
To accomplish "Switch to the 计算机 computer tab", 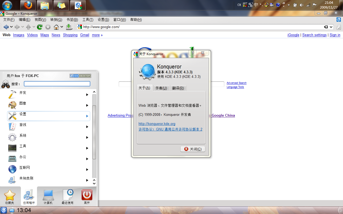I will click(x=48, y=197).
